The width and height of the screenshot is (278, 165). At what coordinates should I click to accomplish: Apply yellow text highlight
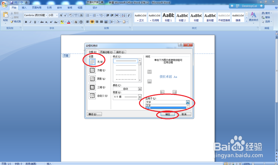62,22
